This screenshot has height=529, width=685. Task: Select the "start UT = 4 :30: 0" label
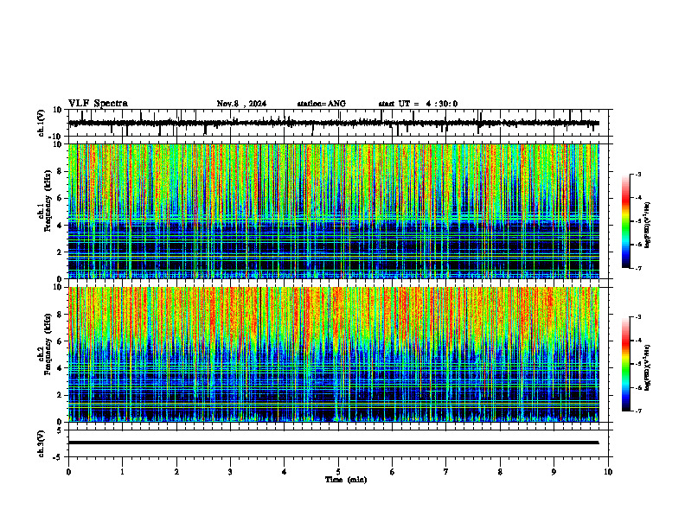click(418, 104)
